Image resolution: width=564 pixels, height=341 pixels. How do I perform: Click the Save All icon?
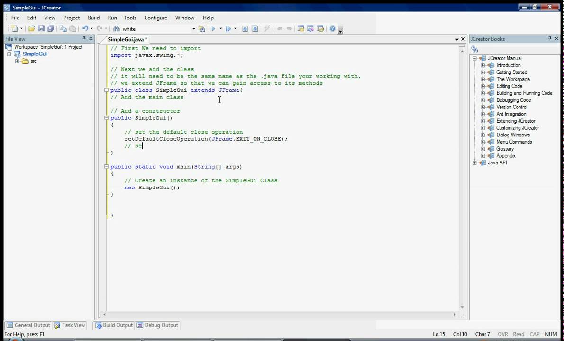(51, 29)
